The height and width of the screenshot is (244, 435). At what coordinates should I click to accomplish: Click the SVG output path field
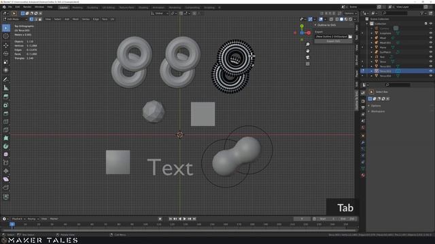(x=332, y=37)
